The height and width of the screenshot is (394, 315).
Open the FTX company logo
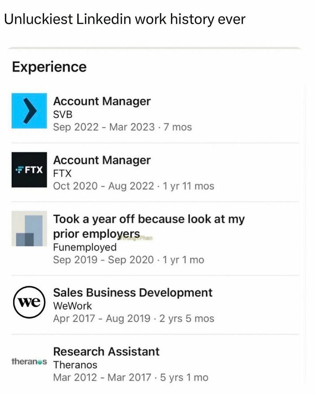click(29, 170)
